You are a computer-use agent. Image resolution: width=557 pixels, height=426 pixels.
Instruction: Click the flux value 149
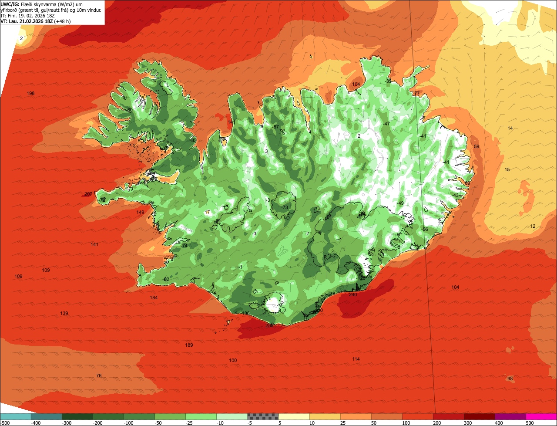click(140, 213)
